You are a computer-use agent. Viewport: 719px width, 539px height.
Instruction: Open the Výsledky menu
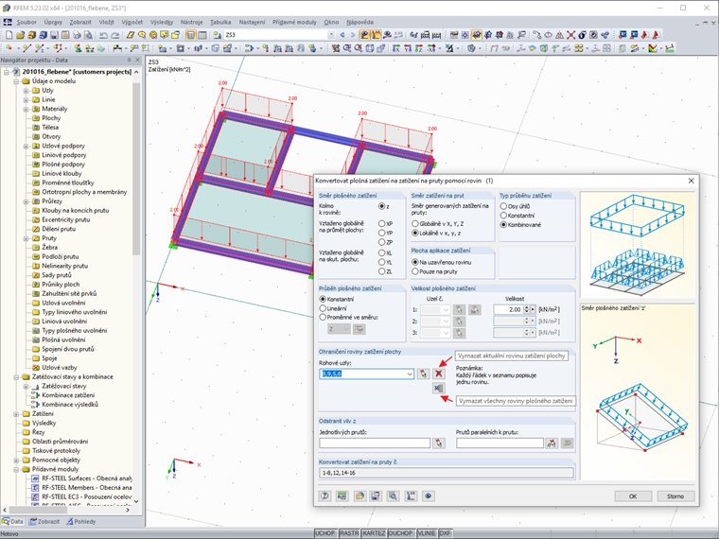pyautogui.click(x=162, y=22)
